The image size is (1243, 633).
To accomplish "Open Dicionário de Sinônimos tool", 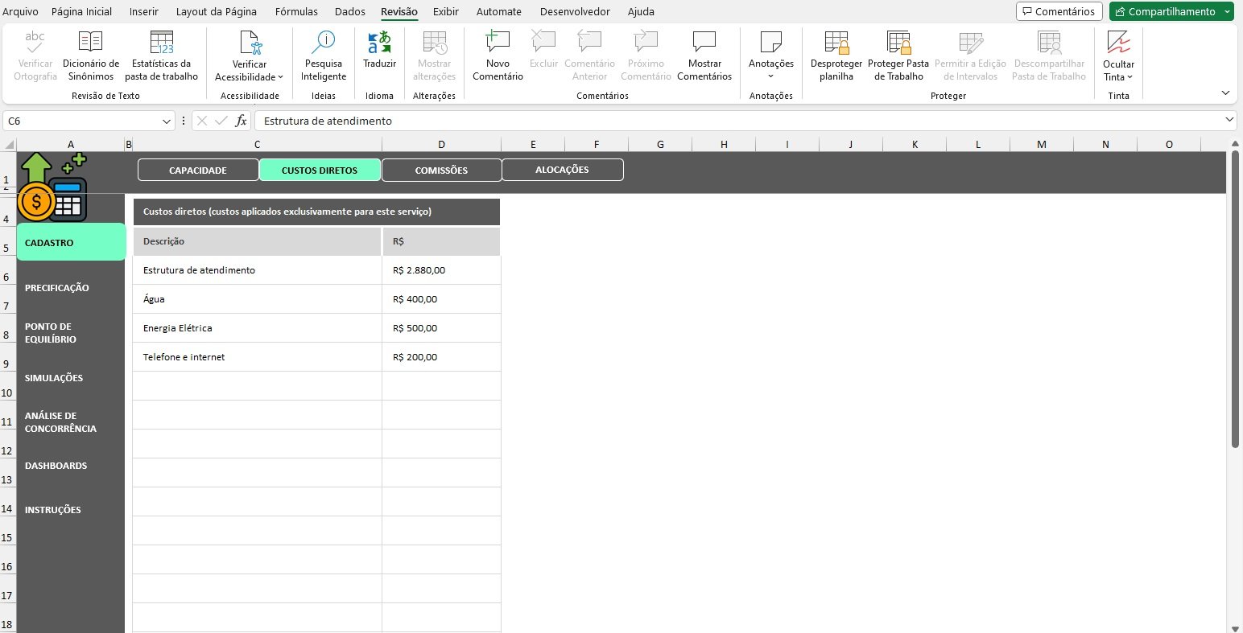I will click(90, 55).
